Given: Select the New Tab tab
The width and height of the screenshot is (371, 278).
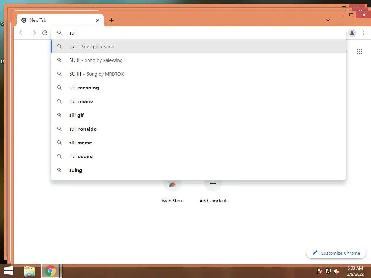Looking at the screenshot, I should click(60, 20).
